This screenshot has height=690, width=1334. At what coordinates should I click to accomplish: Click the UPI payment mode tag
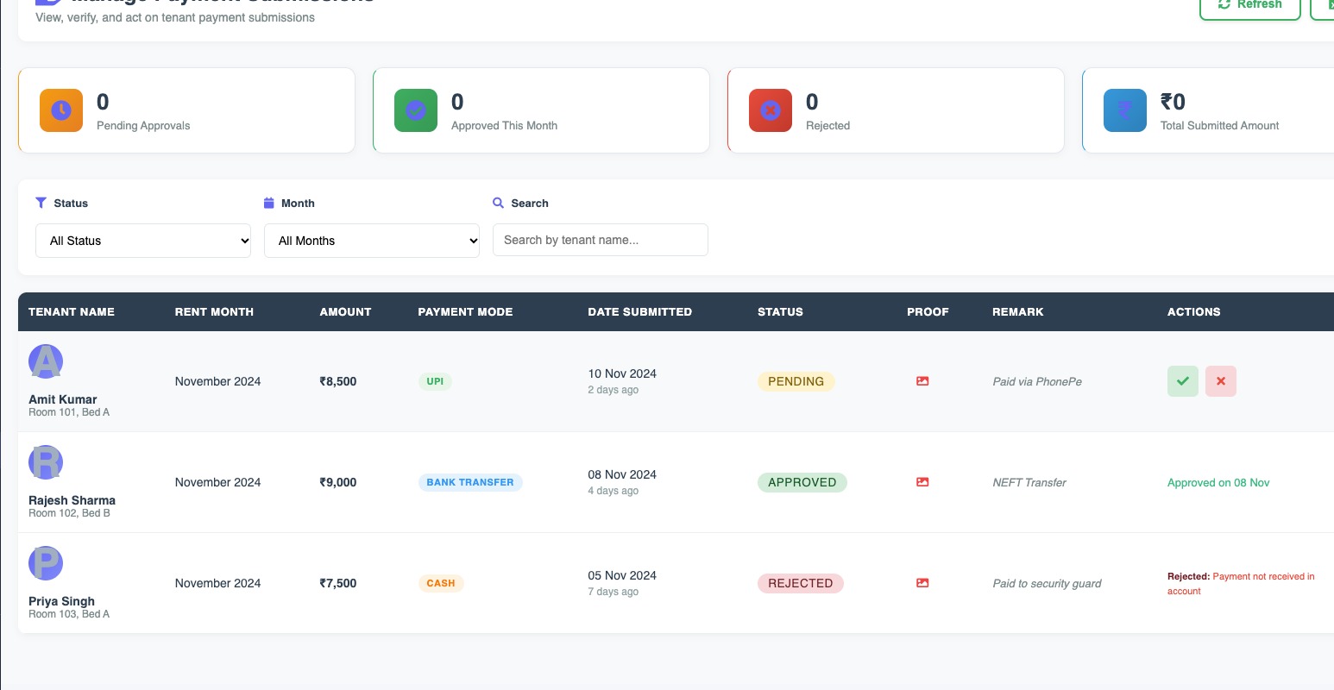(x=435, y=381)
